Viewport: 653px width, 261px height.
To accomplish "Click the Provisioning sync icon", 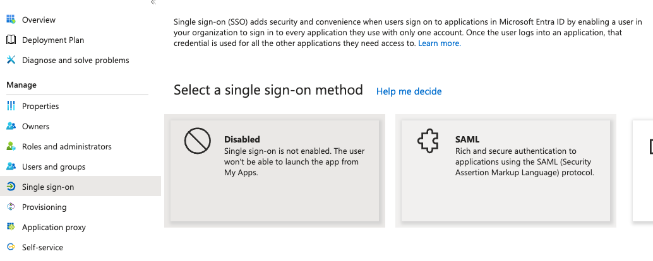I will (11, 207).
